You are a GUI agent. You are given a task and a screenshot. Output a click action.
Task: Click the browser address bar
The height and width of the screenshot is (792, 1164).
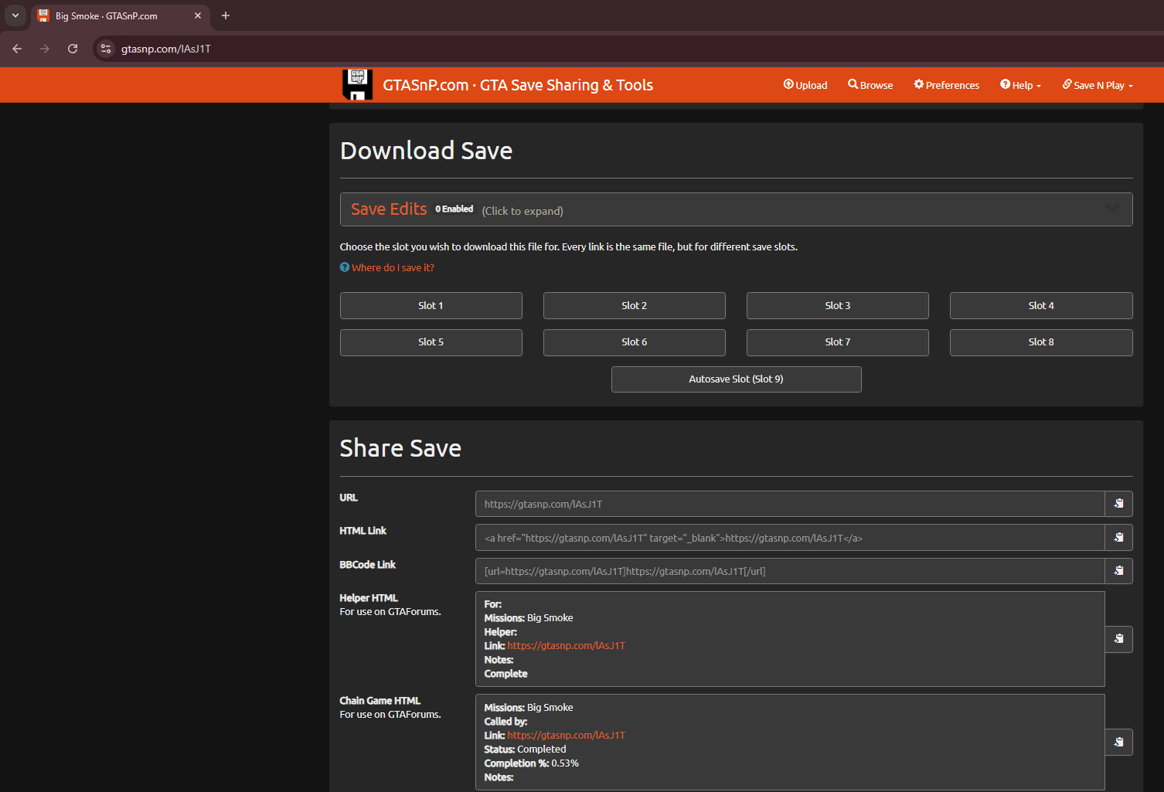click(x=618, y=49)
